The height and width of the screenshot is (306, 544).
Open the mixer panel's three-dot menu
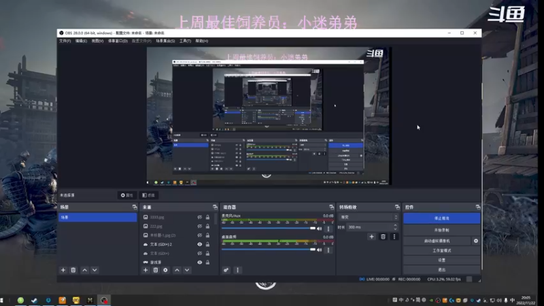click(x=237, y=270)
